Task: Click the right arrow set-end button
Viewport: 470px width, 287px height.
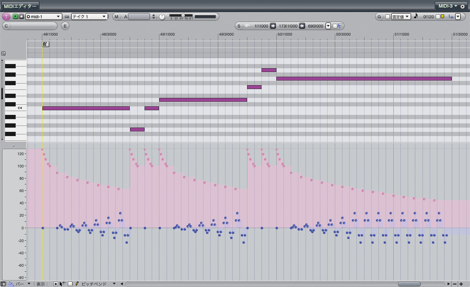Action: [x=302, y=26]
